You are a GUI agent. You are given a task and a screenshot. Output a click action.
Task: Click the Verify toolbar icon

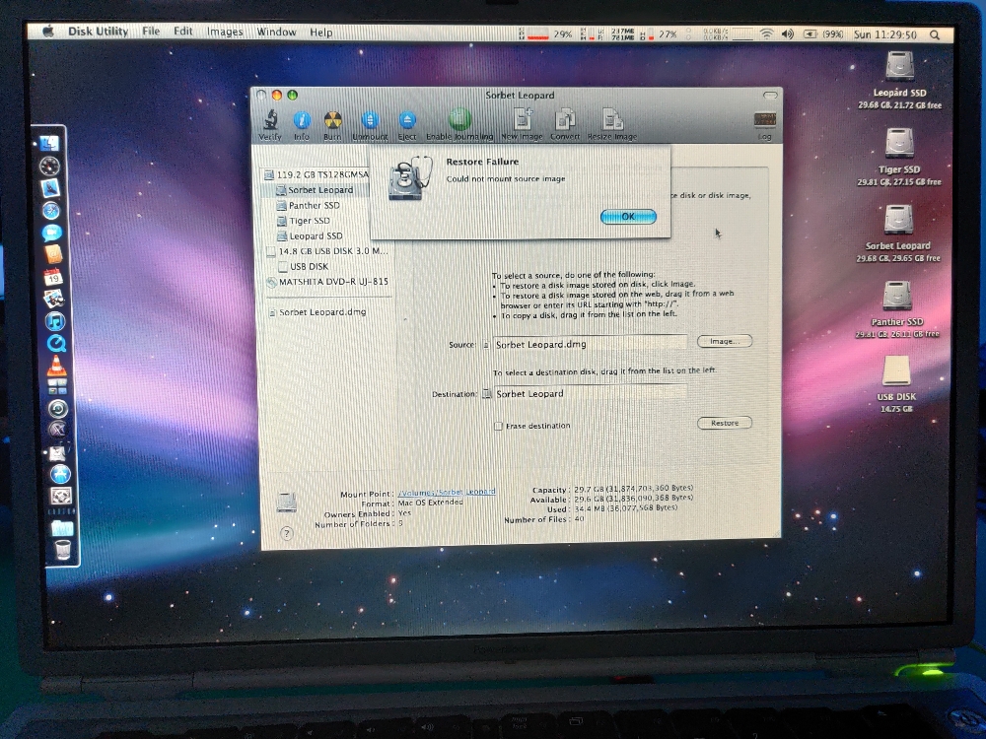tap(270, 125)
